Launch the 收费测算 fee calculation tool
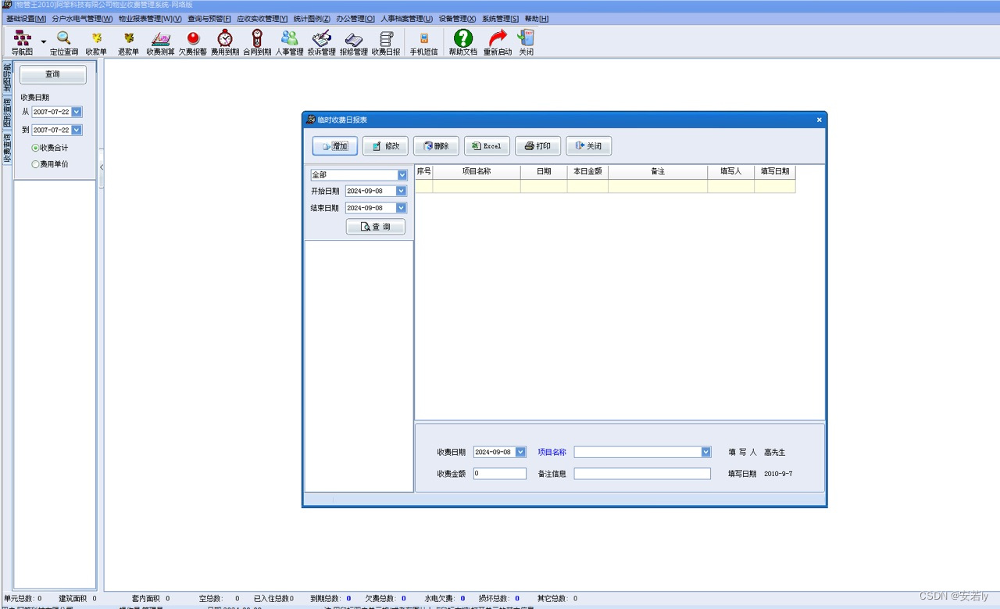The image size is (1000, 609). 160,42
